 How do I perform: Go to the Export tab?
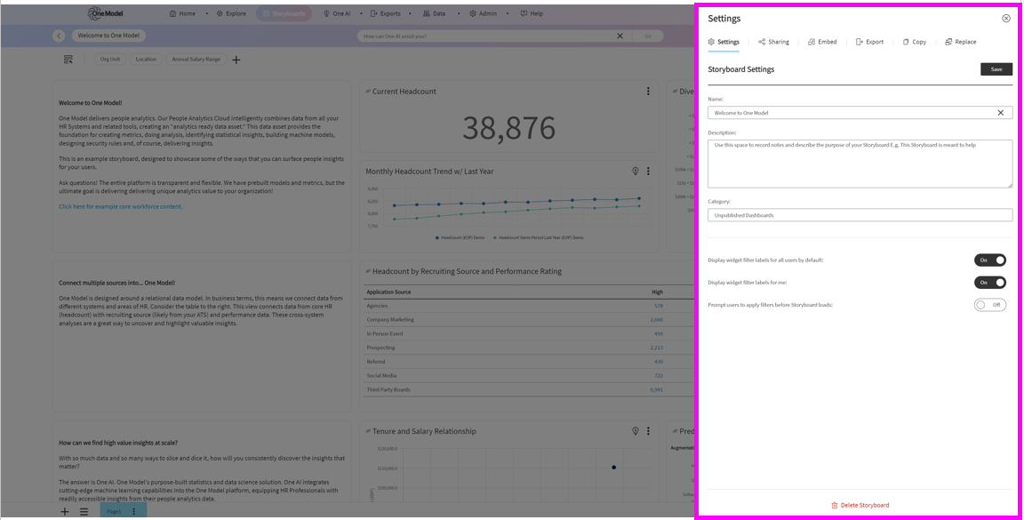coord(869,42)
